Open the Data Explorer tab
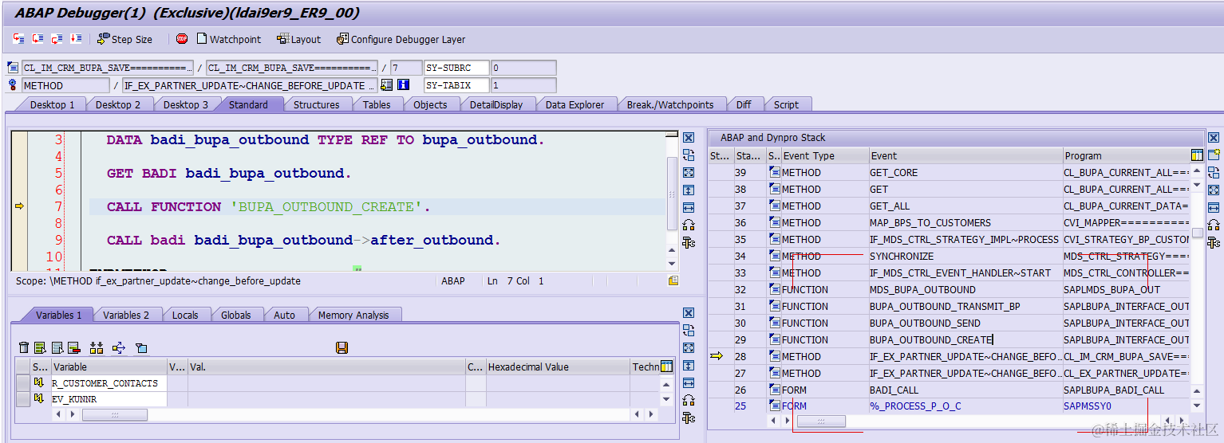The image size is (1224, 443). (x=575, y=104)
